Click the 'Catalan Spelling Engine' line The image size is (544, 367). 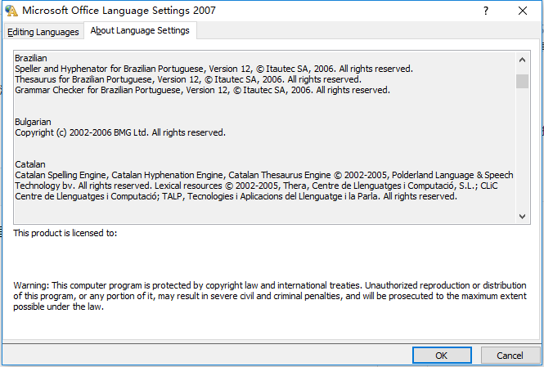(264, 175)
